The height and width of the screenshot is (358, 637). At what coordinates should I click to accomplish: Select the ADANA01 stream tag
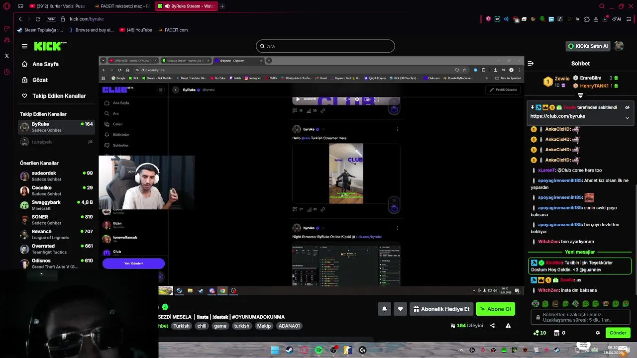point(289,326)
